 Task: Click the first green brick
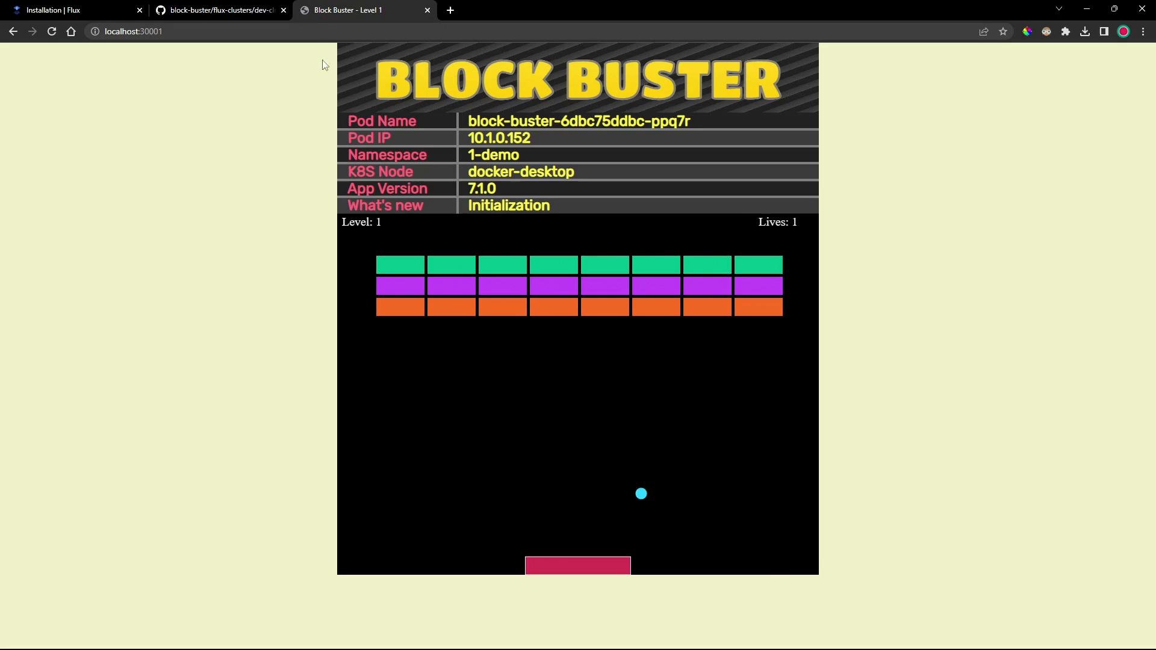click(400, 265)
